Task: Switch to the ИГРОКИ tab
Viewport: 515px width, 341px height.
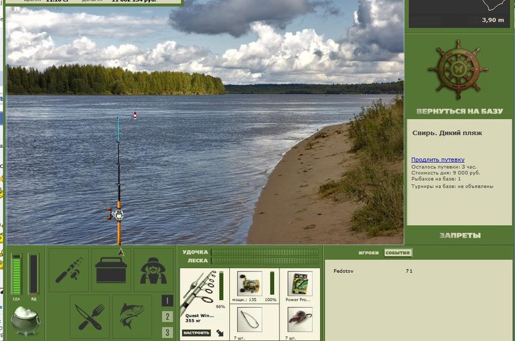Action: [368, 253]
